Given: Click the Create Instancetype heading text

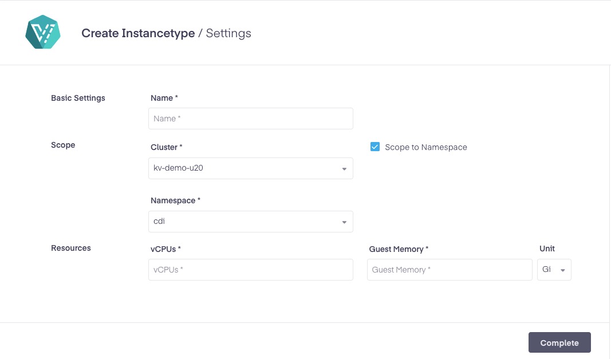Looking at the screenshot, I should coord(138,33).
